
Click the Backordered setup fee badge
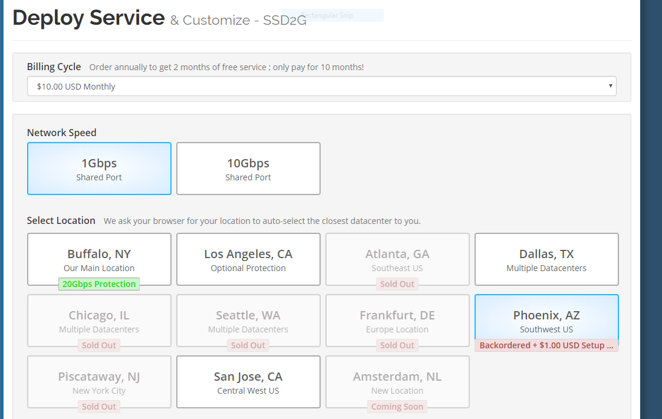tap(546, 345)
